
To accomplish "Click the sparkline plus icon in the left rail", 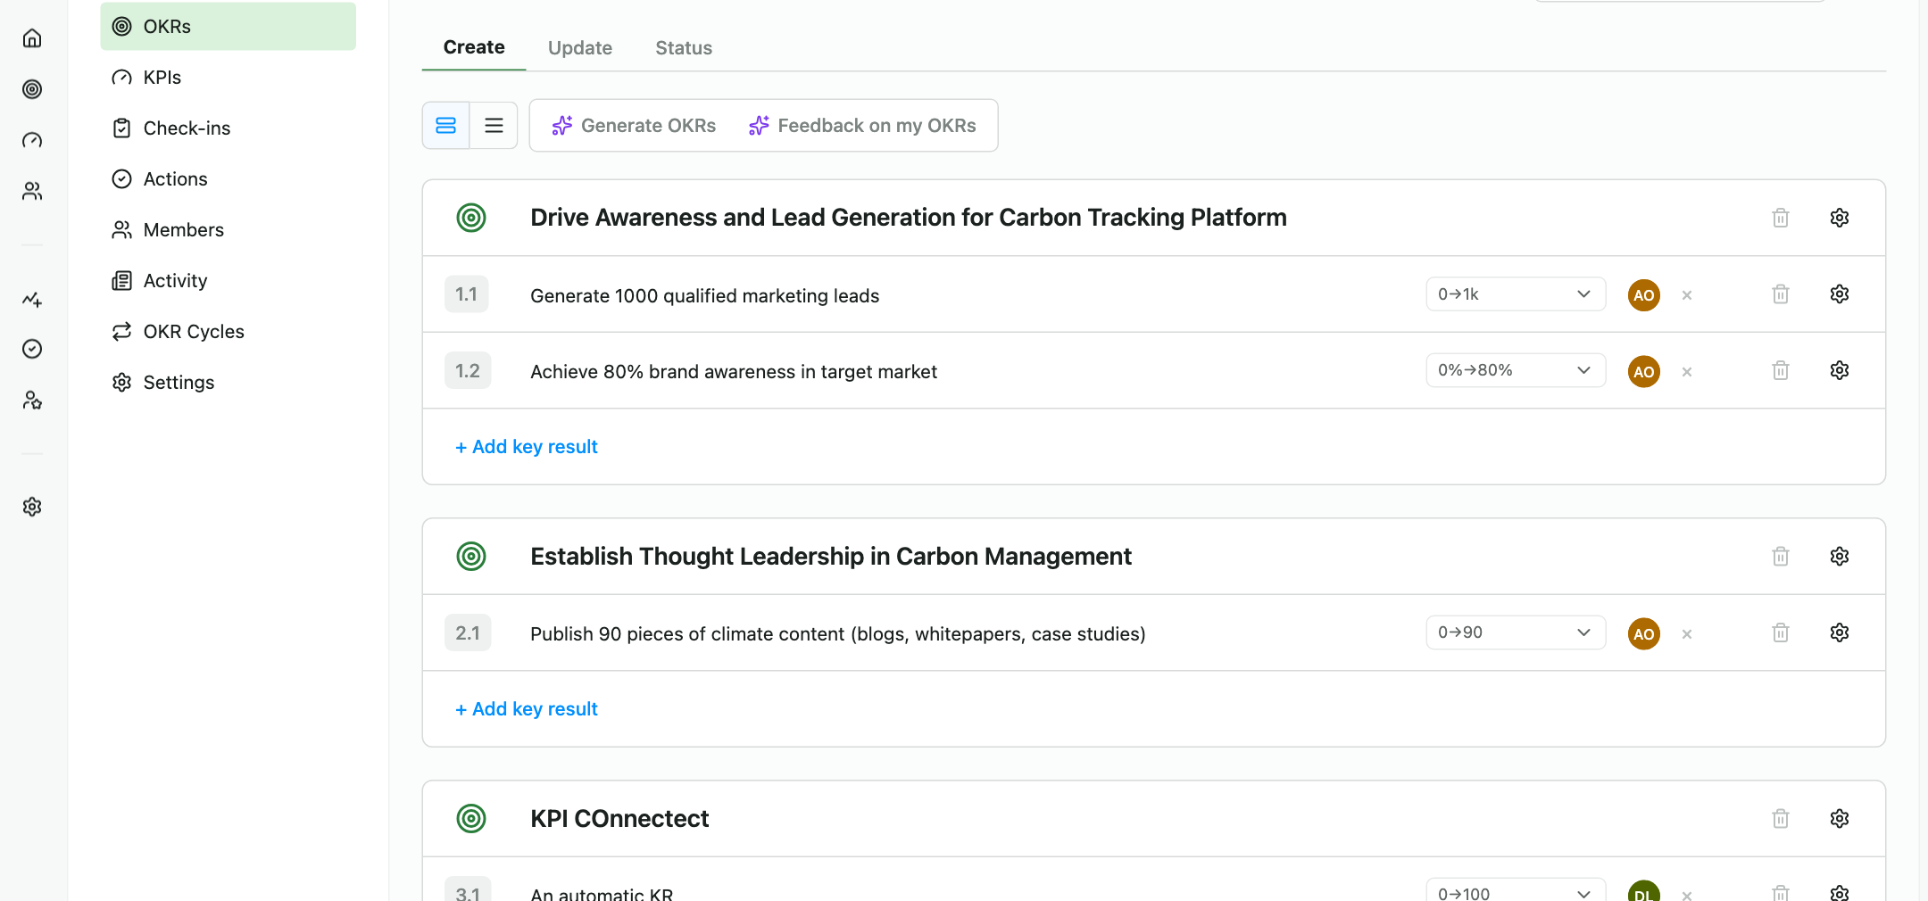I will [x=32, y=299].
